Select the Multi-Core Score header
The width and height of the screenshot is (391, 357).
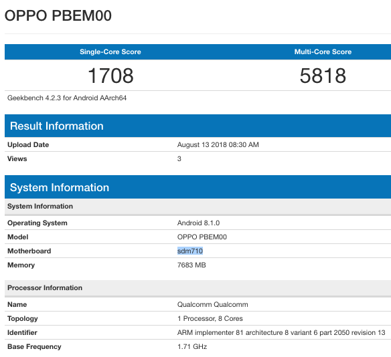tap(323, 51)
